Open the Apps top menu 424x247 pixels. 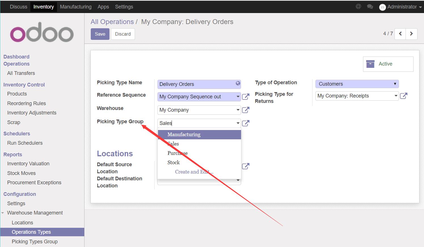coord(103,7)
